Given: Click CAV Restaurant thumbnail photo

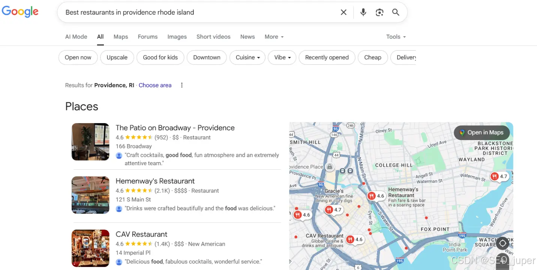Looking at the screenshot, I should click(90, 248).
